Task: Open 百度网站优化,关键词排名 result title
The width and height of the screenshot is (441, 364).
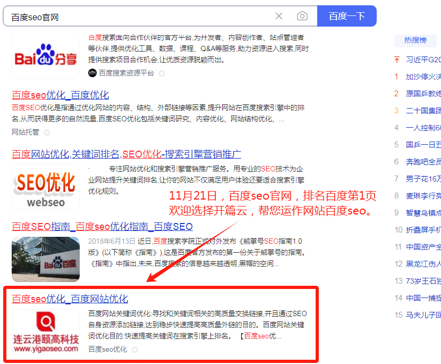Action: [x=126, y=154]
